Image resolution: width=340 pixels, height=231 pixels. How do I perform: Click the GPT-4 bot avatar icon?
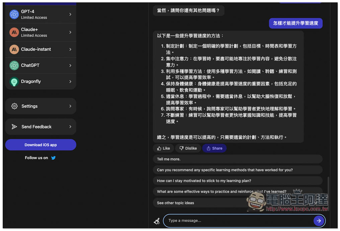pyautogui.click(x=14, y=14)
